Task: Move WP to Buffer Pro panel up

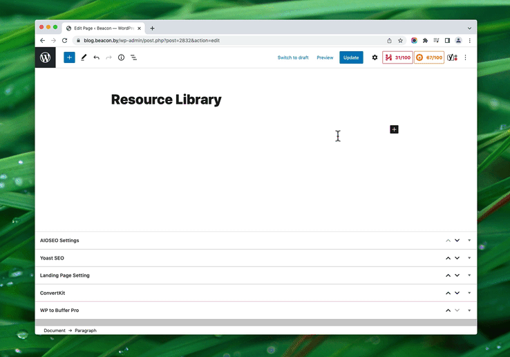Action: 448,311
